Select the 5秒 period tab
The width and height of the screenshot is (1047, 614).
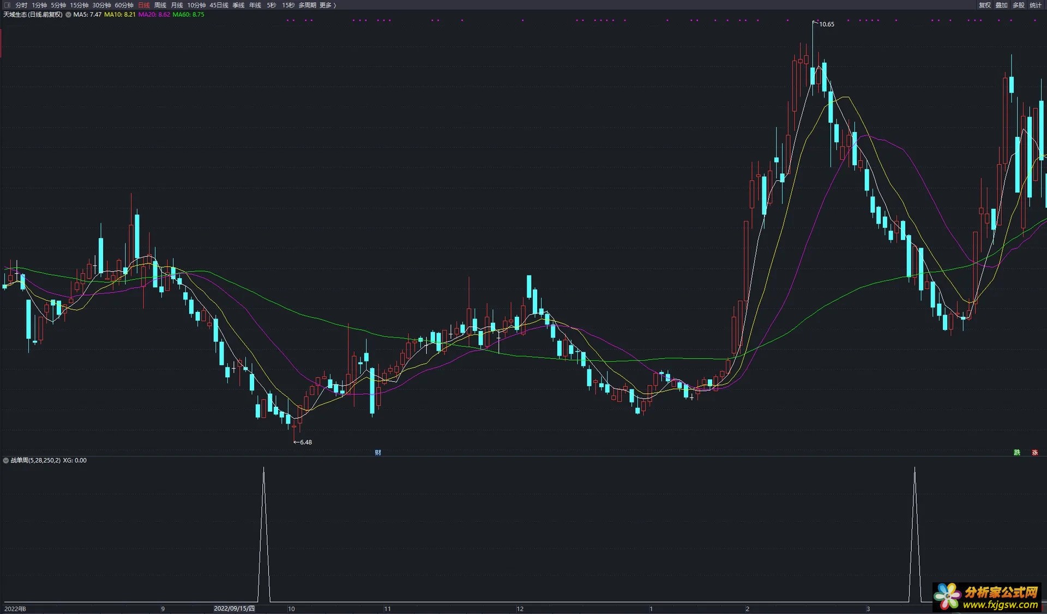tap(272, 5)
